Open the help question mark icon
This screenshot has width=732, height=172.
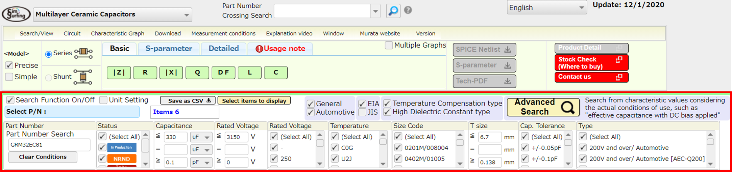[x=408, y=10]
